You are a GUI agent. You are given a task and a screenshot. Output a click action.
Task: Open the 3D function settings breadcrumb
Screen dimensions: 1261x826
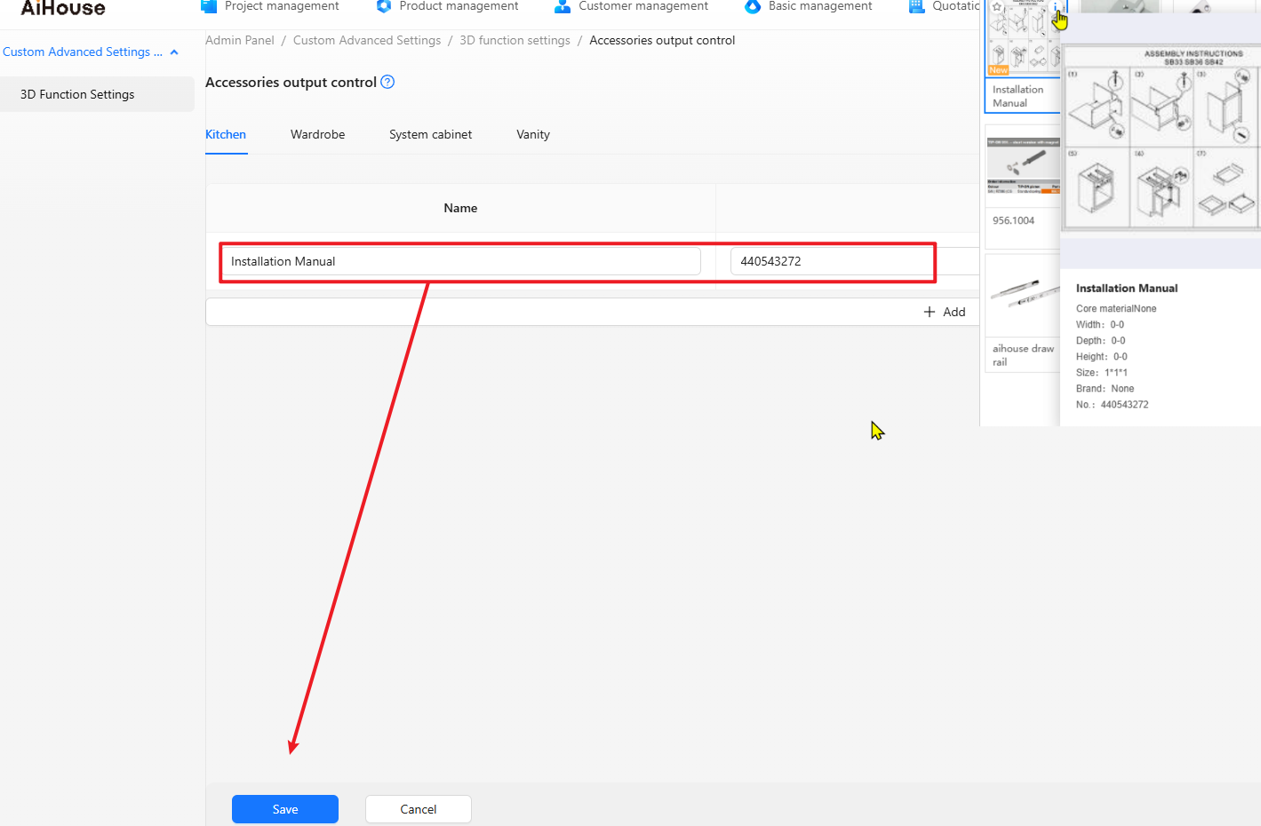[515, 40]
